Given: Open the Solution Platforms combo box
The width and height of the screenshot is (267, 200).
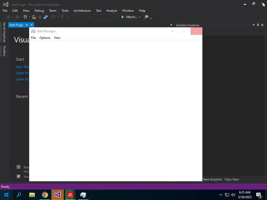Looking at the screenshot, I should (104, 17).
